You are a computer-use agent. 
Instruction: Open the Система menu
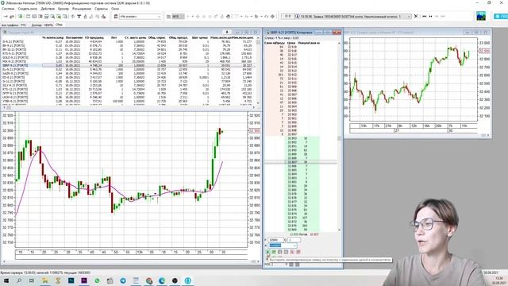click(x=8, y=9)
